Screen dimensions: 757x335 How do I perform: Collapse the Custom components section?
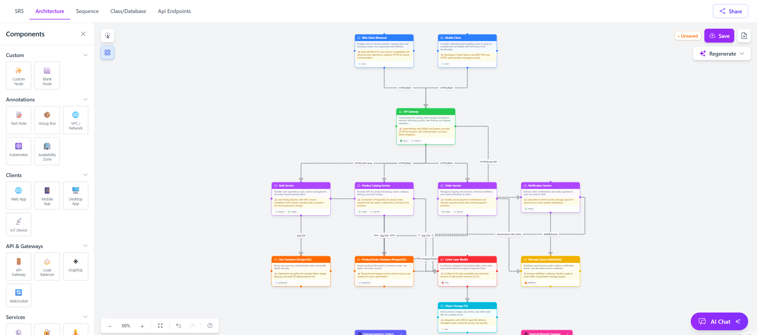pos(85,55)
